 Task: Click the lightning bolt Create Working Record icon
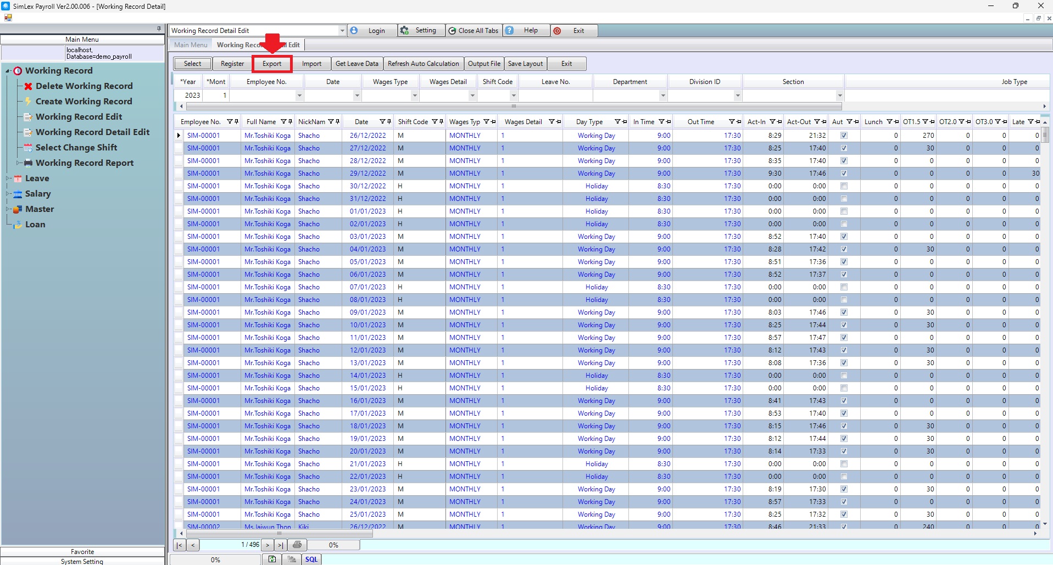[28, 102]
